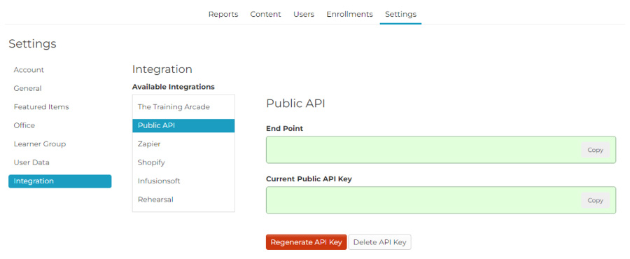Click the End Point label
Viewport: 630px width, 259px height.
point(284,129)
